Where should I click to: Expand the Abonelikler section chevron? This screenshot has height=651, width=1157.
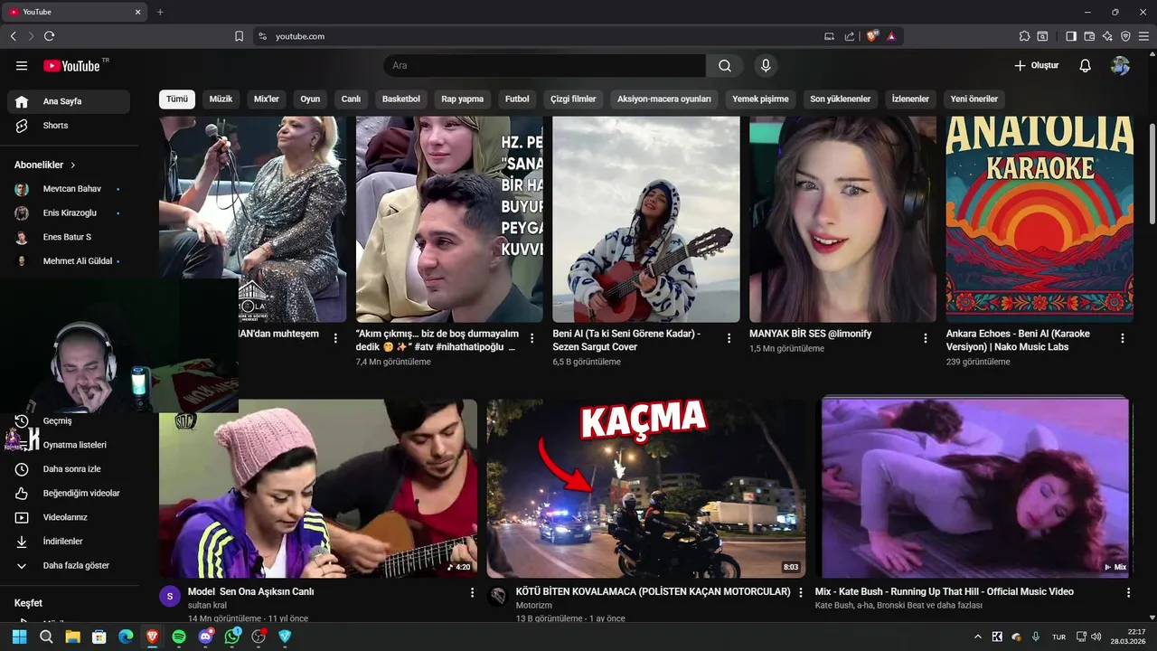point(73,165)
